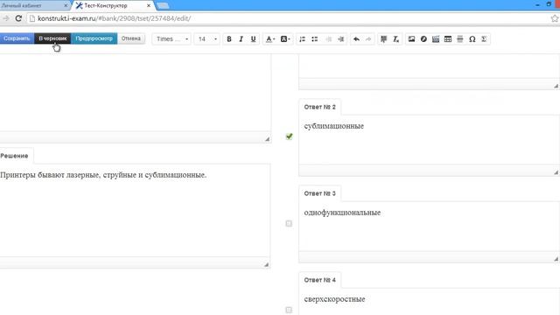Screen dimensions: 560x315
Task: Reload the page
Action: click(18, 18)
